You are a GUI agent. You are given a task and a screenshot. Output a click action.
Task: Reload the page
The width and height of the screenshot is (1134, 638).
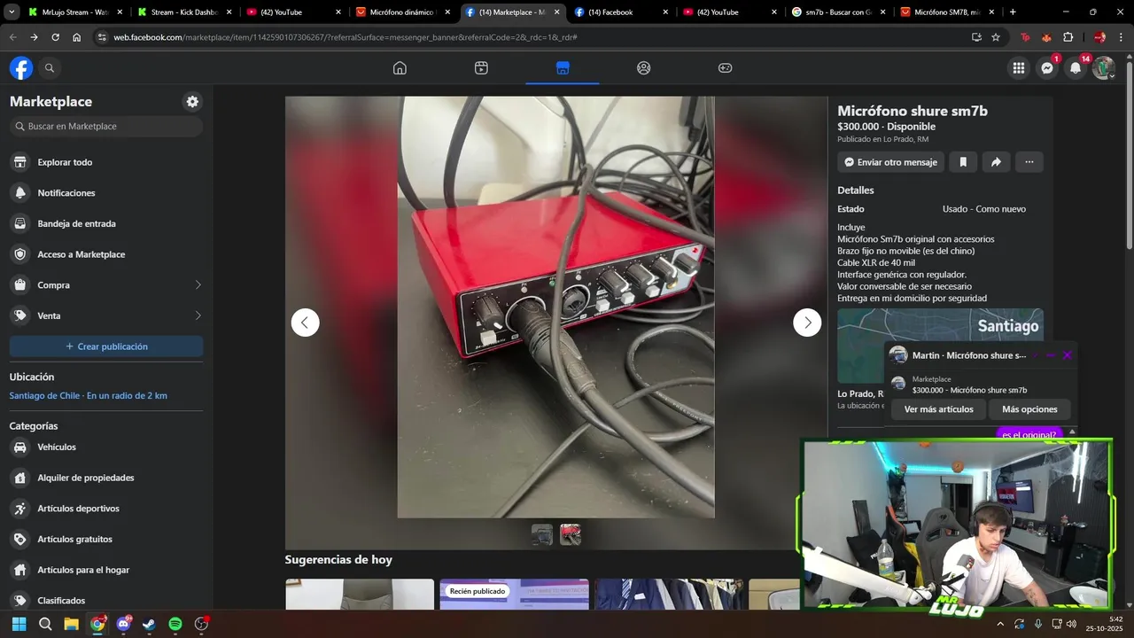pos(55,37)
